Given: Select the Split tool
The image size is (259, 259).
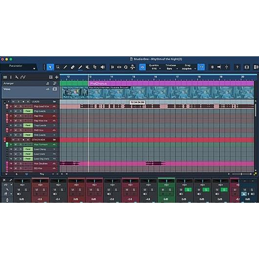Looking at the screenshot, I should 65,67.
